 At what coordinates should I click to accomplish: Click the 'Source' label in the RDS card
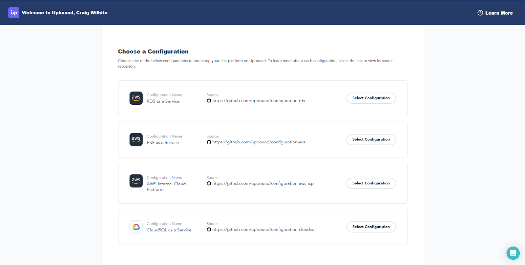point(212,95)
